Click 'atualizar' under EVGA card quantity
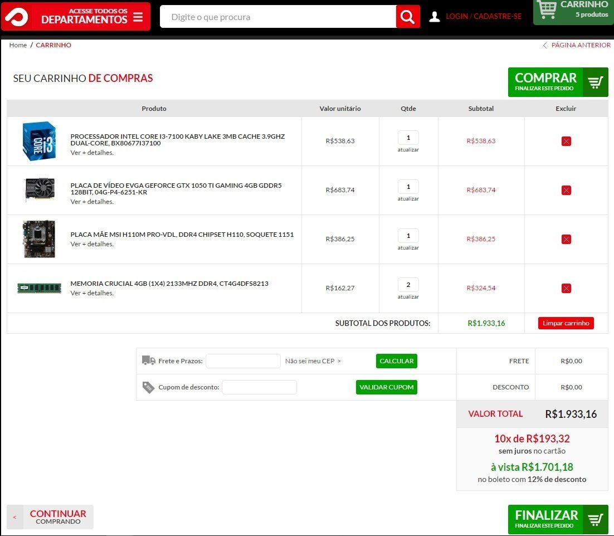 pos(408,199)
